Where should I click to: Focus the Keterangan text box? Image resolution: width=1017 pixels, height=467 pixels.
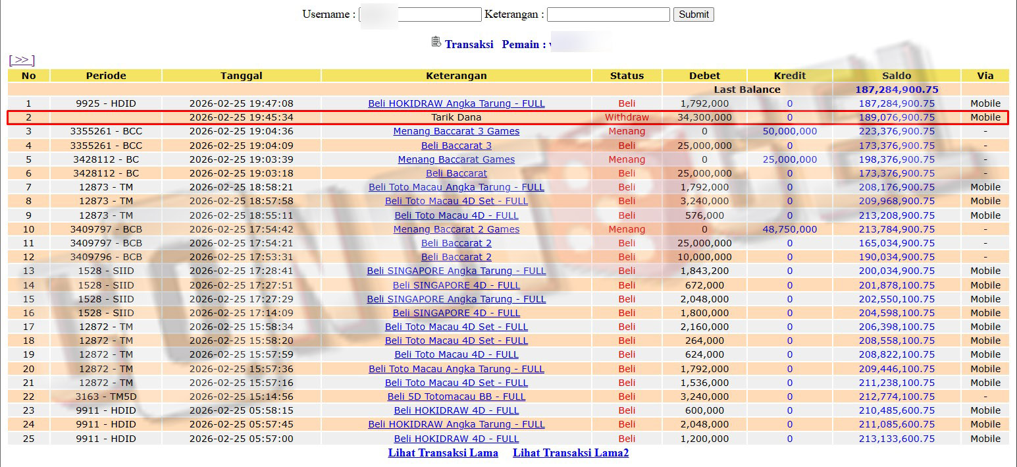(608, 14)
